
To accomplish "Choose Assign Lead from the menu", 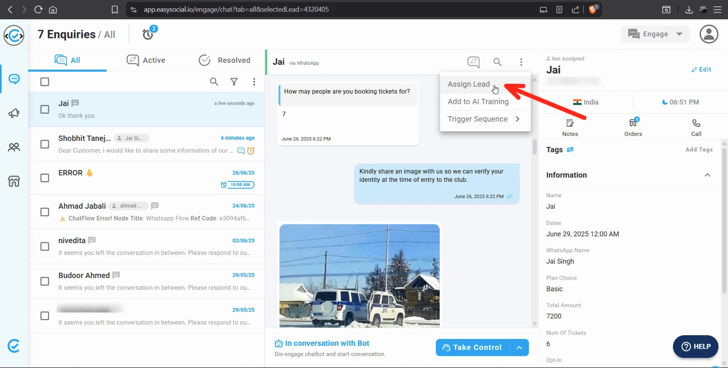I will point(468,84).
